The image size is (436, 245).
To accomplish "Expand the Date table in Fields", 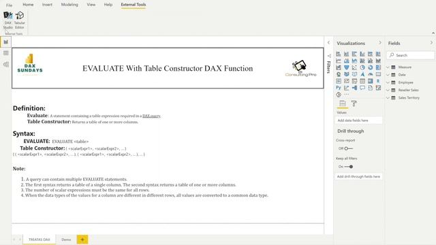I will 388,75.
